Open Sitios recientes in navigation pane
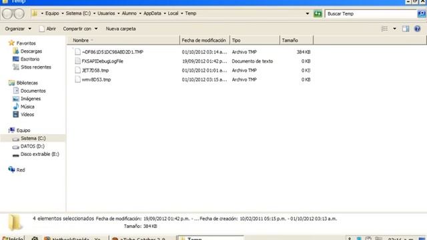The image size is (427, 240). coord(35,67)
